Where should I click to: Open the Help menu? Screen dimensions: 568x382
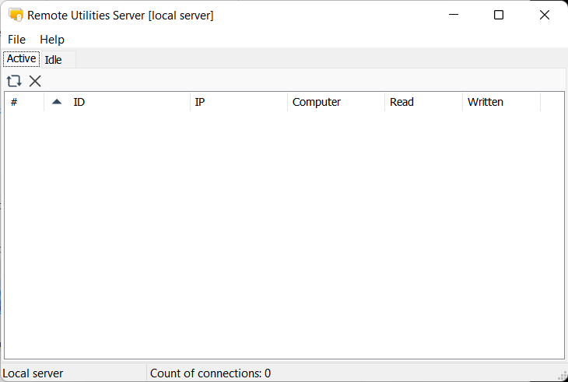(x=52, y=39)
